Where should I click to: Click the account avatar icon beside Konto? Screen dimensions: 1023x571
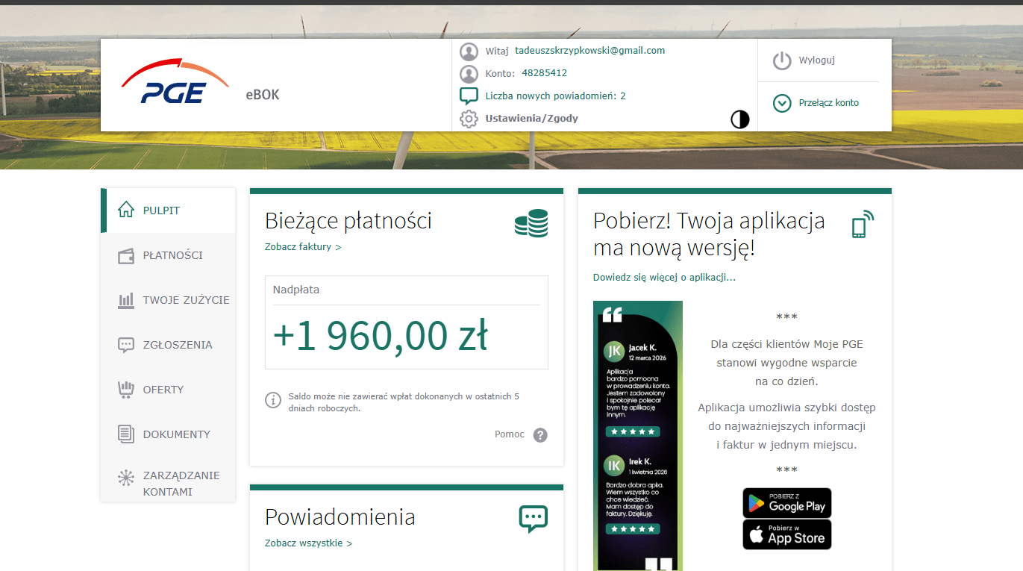coord(469,74)
